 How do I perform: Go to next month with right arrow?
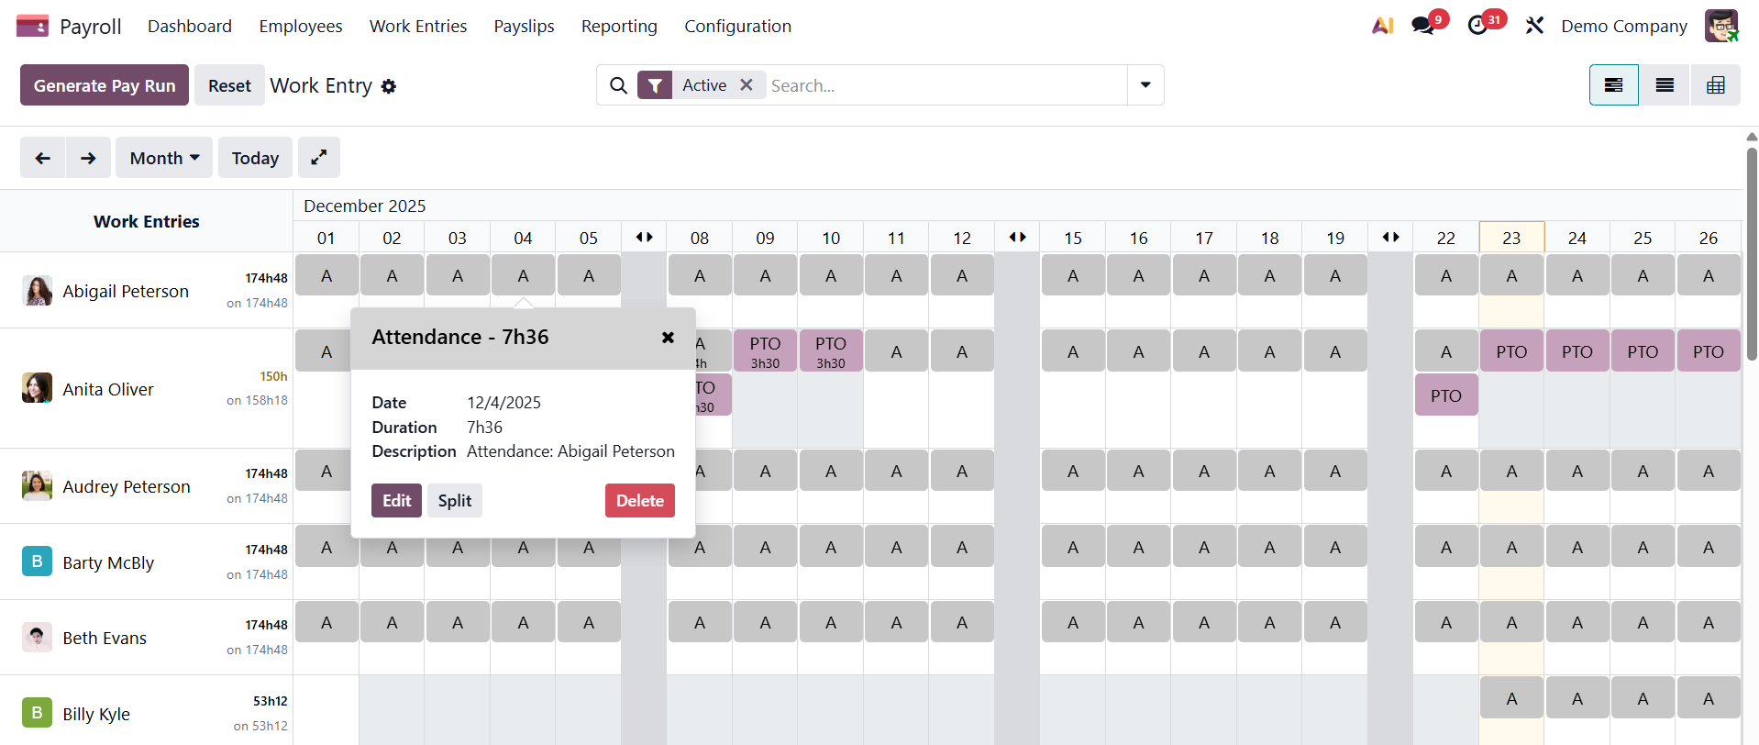tap(88, 158)
